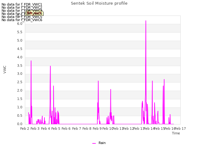
Task: Click the 4.5 y-axis tick label
Action: [20, 49]
